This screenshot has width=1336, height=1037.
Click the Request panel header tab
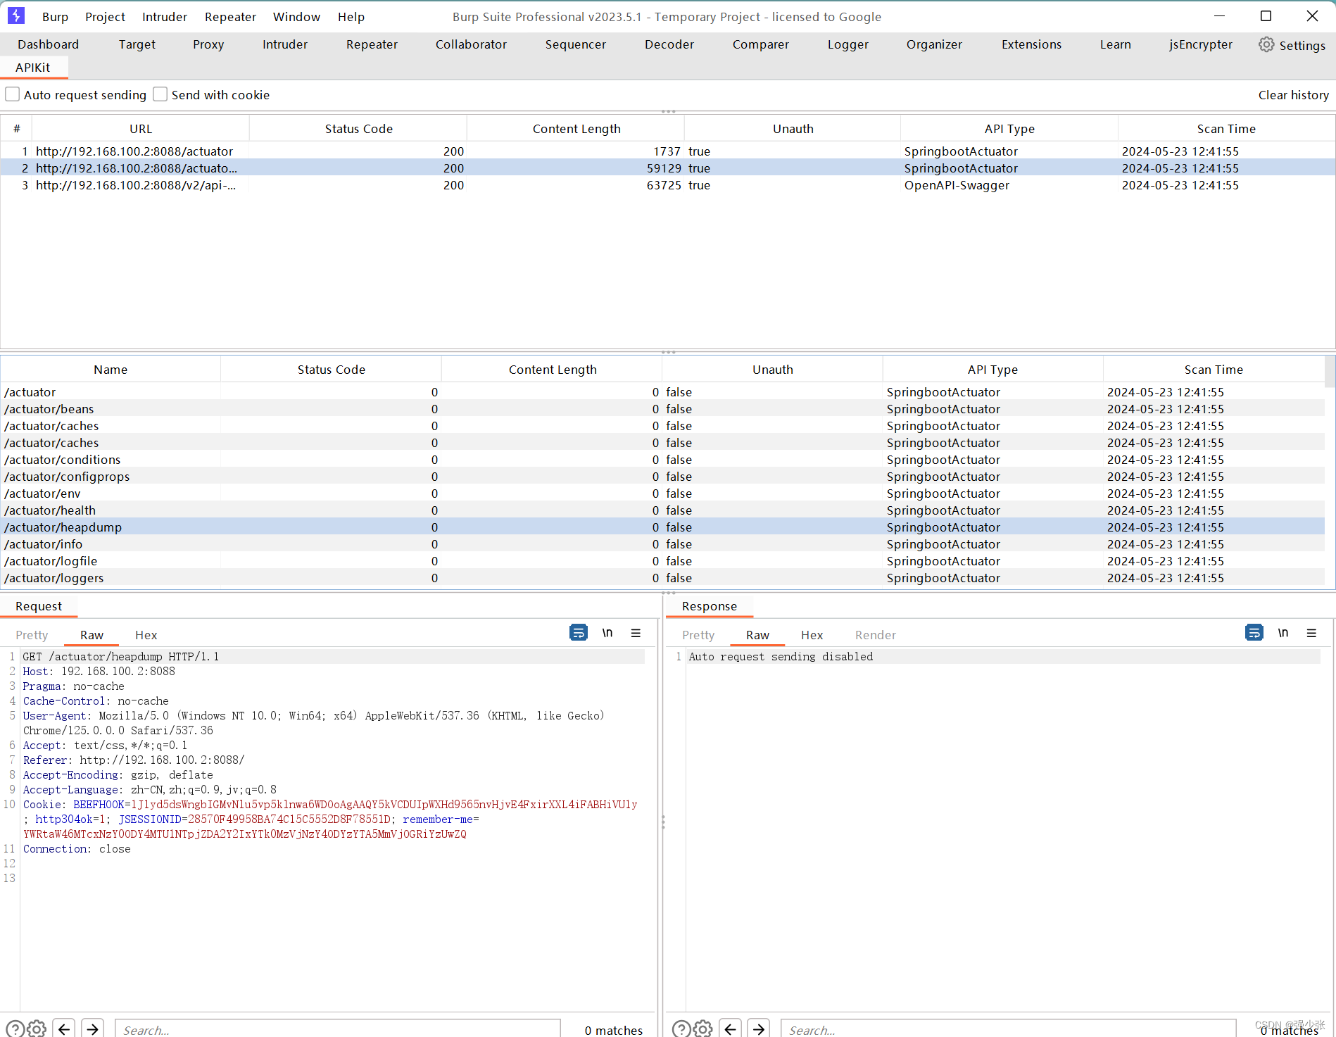39,606
